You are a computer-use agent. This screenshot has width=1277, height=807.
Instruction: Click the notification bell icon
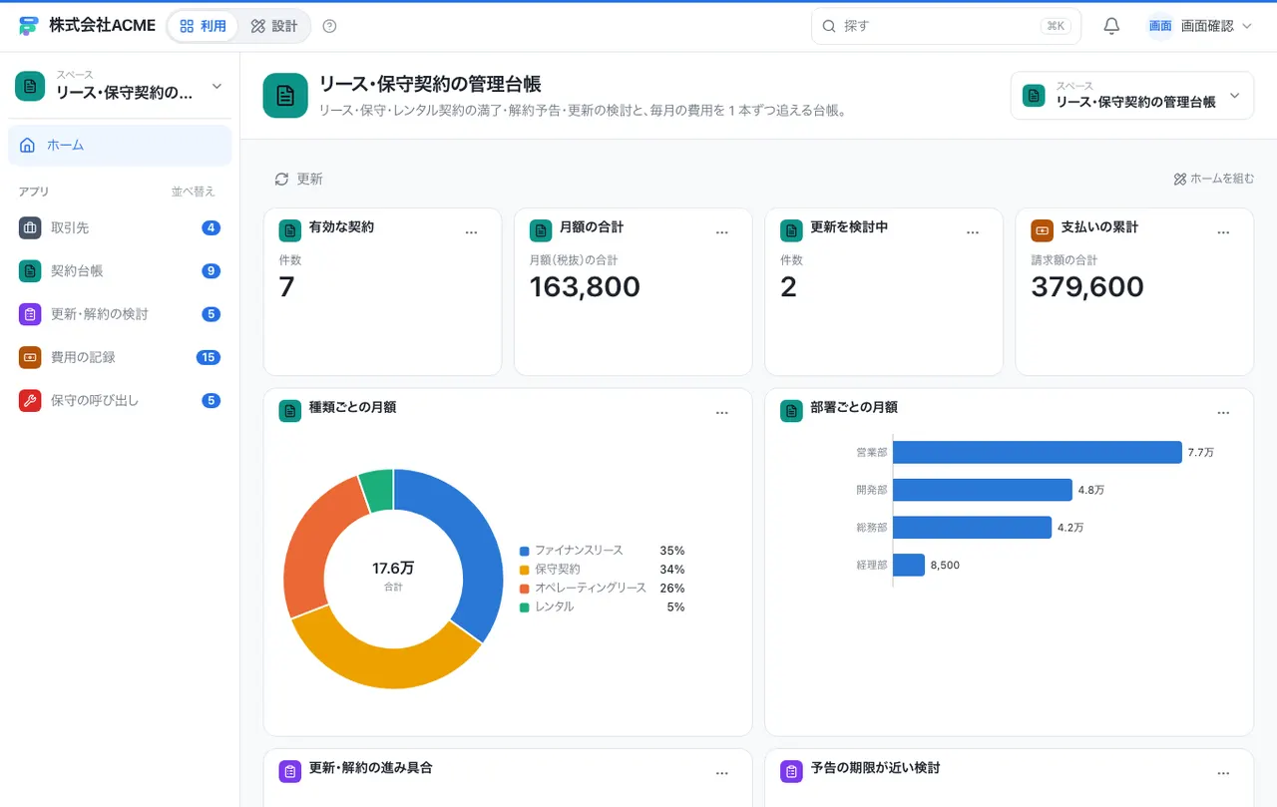(x=1111, y=26)
